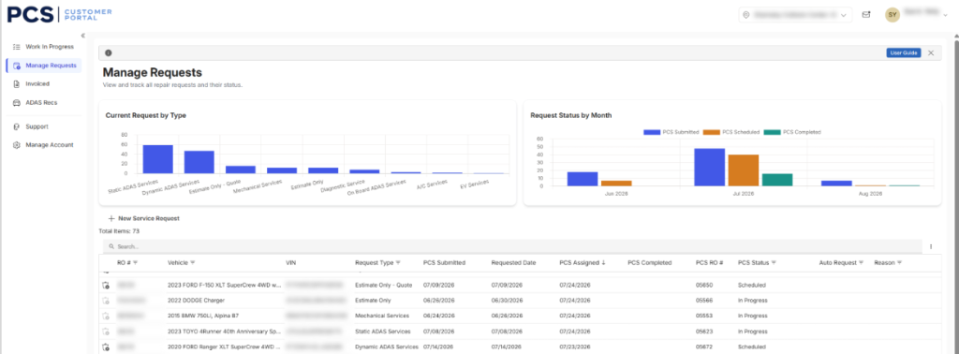Click 'Mechanical Services' request type cell
The height and width of the screenshot is (354, 959).
tap(381, 316)
